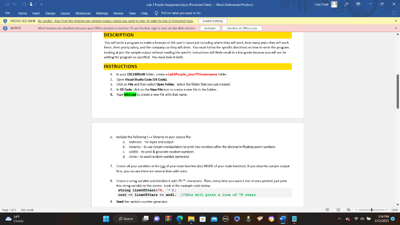Open the Notepad icon on the taskbar
The height and width of the screenshot is (225, 400).
[294, 219]
